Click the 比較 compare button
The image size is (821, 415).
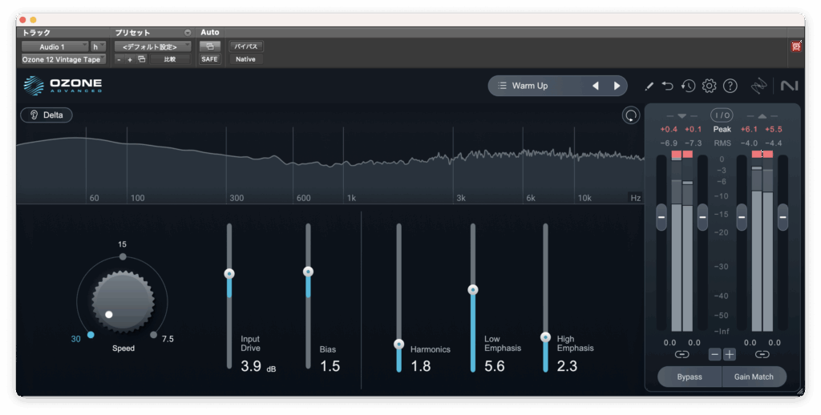(169, 59)
